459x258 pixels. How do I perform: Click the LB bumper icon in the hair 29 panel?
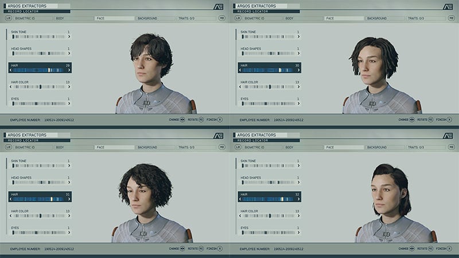pos(8,18)
